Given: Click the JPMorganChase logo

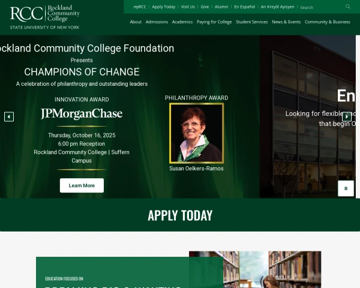Looking at the screenshot, I should click(x=82, y=114).
